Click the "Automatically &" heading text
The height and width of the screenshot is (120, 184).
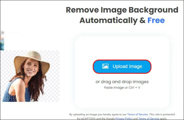click(113, 20)
